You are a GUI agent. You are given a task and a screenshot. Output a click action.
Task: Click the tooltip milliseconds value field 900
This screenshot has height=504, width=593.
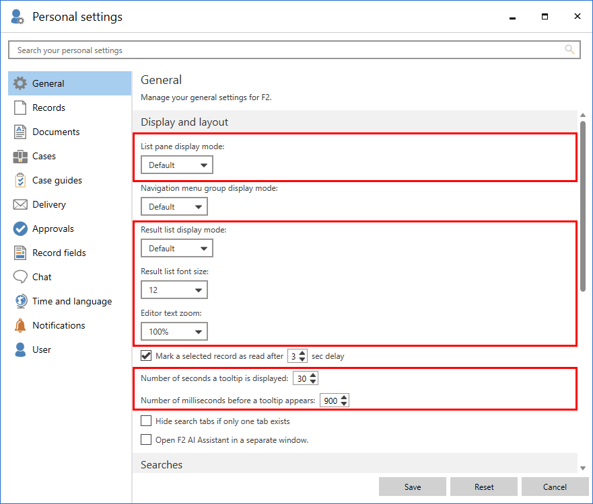330,401
